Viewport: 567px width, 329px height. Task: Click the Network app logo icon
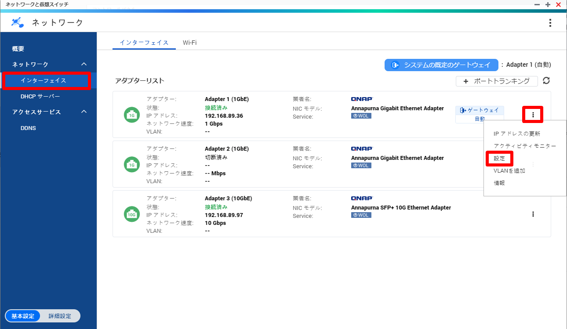pos(18,22)
